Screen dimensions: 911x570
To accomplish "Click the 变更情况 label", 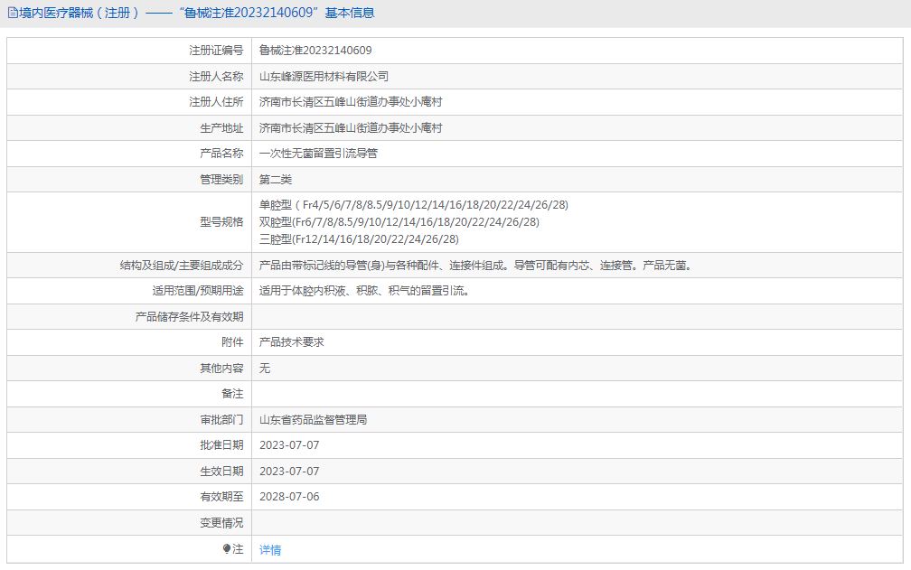I will 221,522.
